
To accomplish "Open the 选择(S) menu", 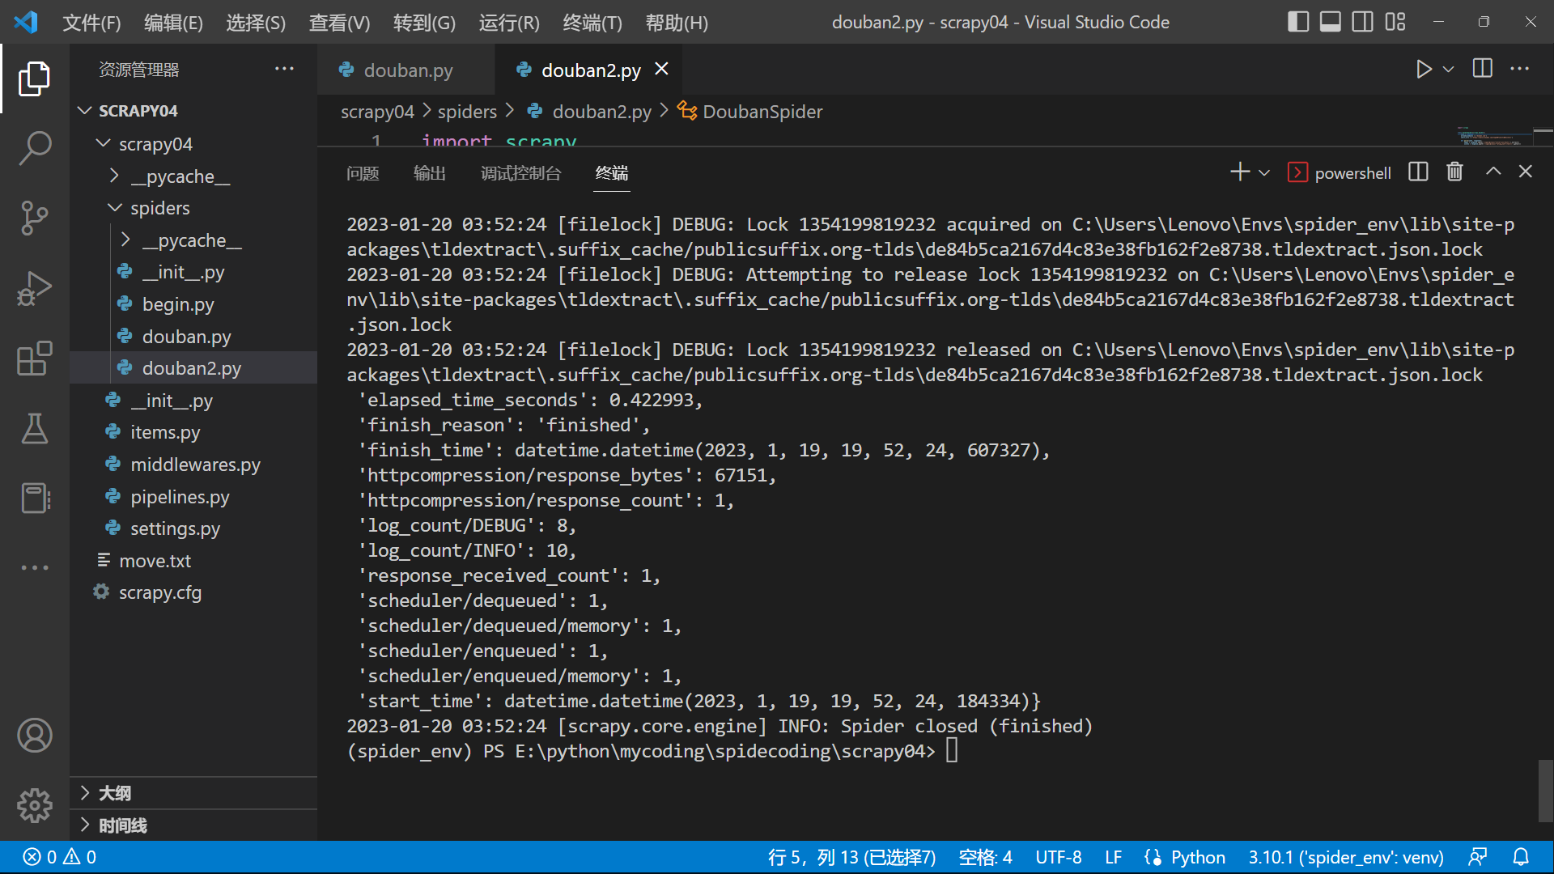I will coord(256,23).
